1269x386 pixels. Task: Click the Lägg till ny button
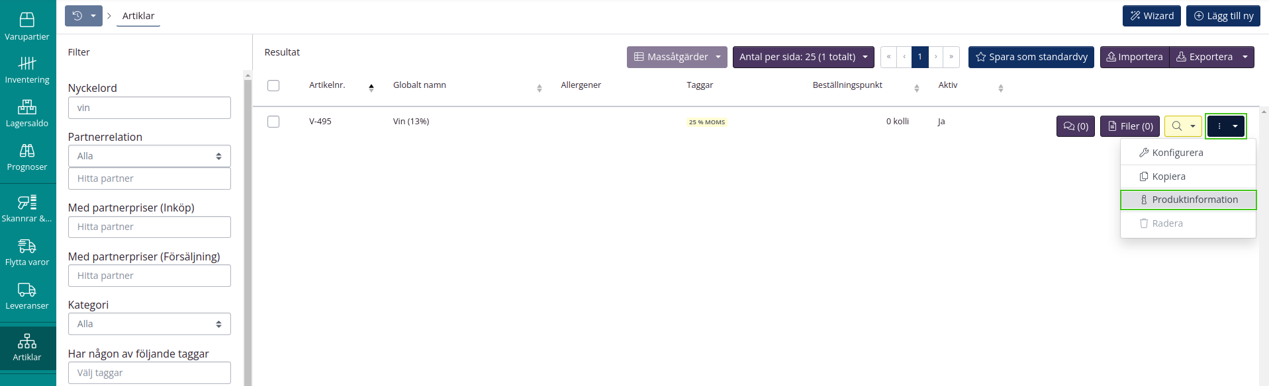[1223, 16]
